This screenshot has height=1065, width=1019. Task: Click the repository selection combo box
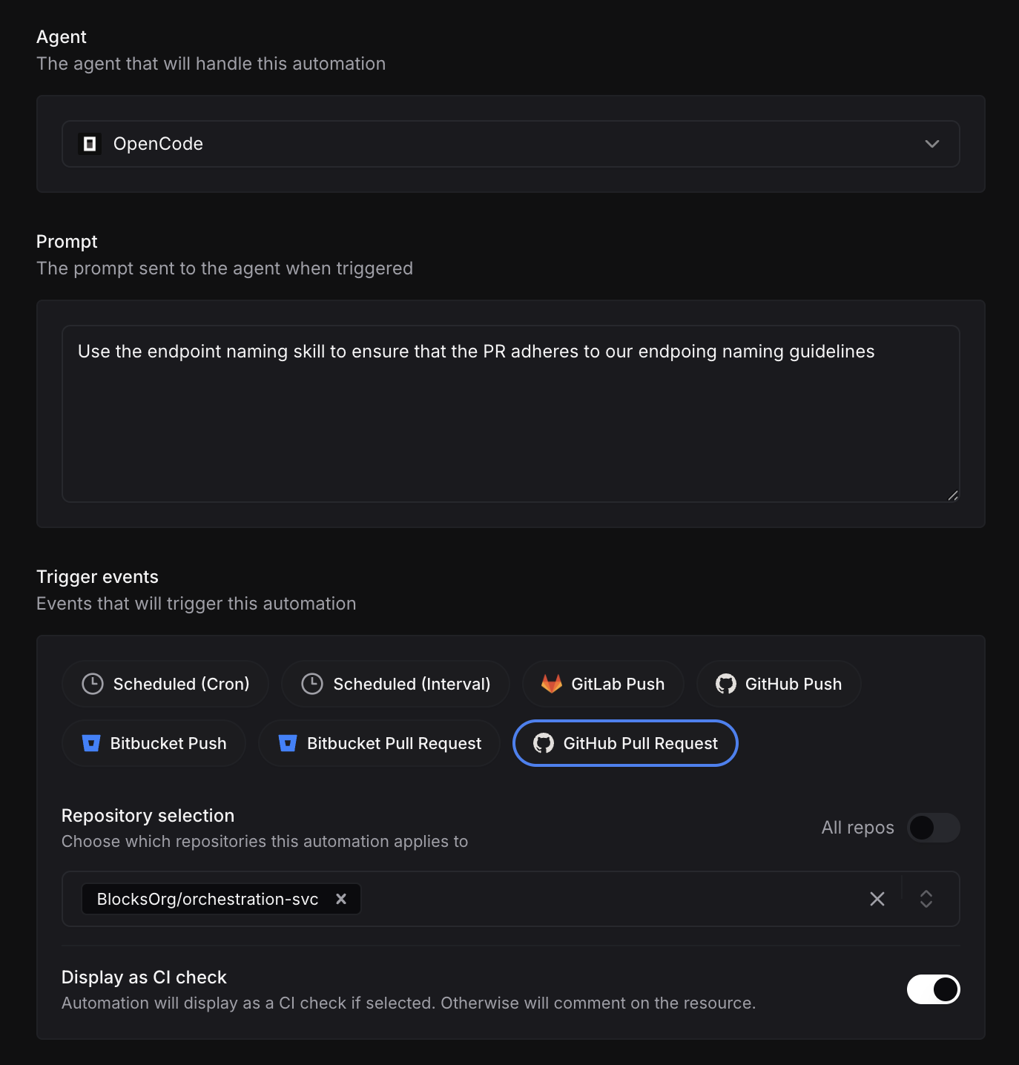[x=593, y=899]
